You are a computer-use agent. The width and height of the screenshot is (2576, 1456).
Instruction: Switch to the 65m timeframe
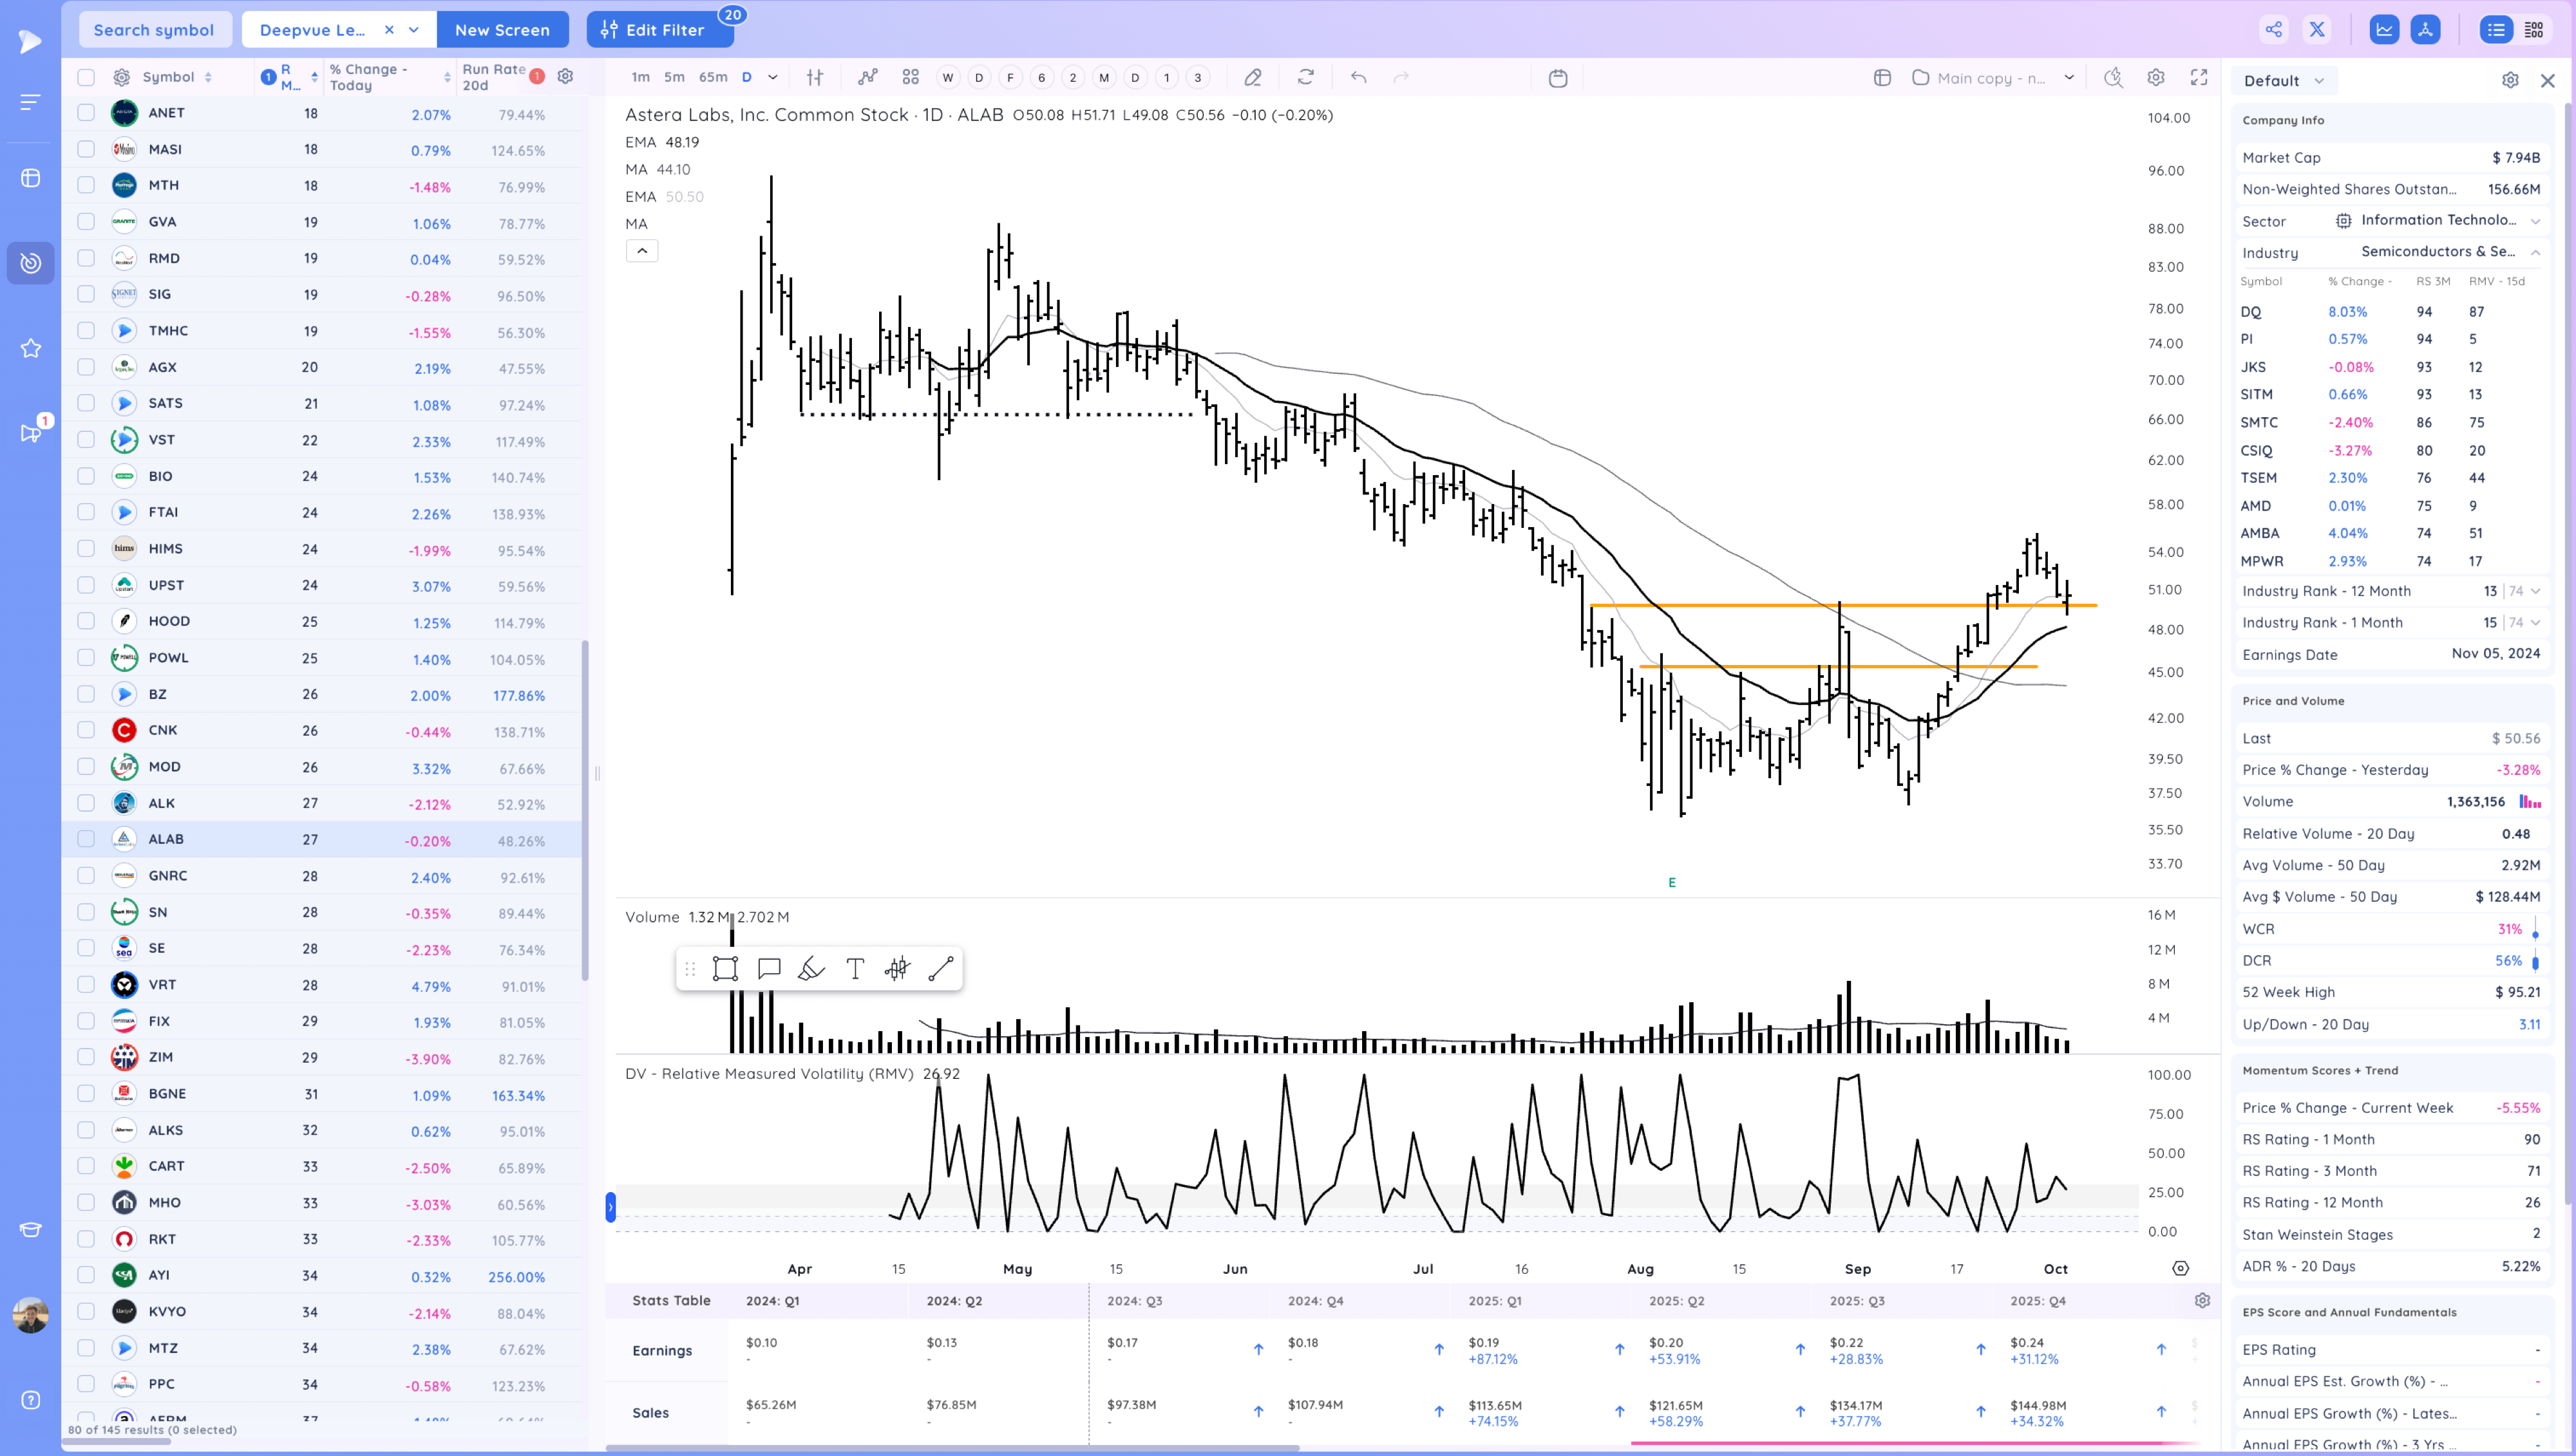pyautogui.click(x=712, y=77)
